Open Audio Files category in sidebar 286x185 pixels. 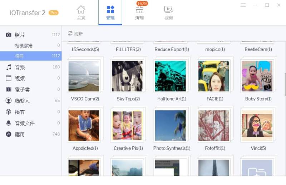tap(31, 123)
